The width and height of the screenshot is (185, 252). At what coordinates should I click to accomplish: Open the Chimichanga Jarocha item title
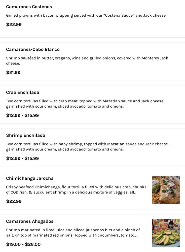(30, 178)
